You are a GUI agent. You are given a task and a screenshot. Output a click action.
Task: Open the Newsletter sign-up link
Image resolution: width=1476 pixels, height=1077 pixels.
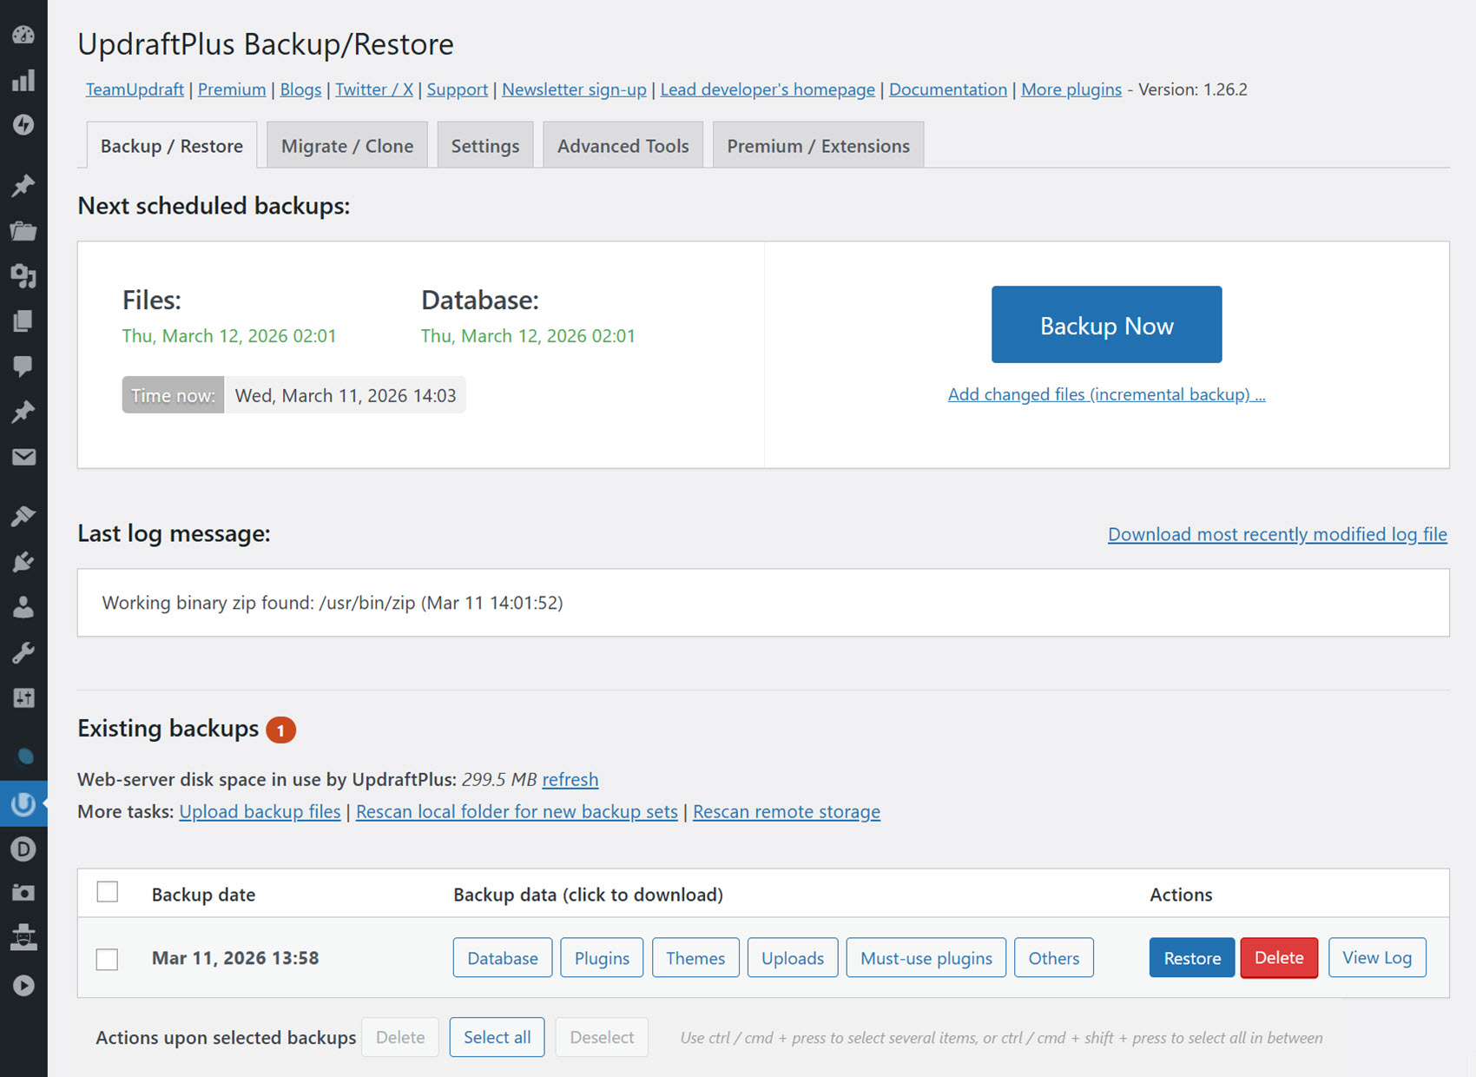574,89
